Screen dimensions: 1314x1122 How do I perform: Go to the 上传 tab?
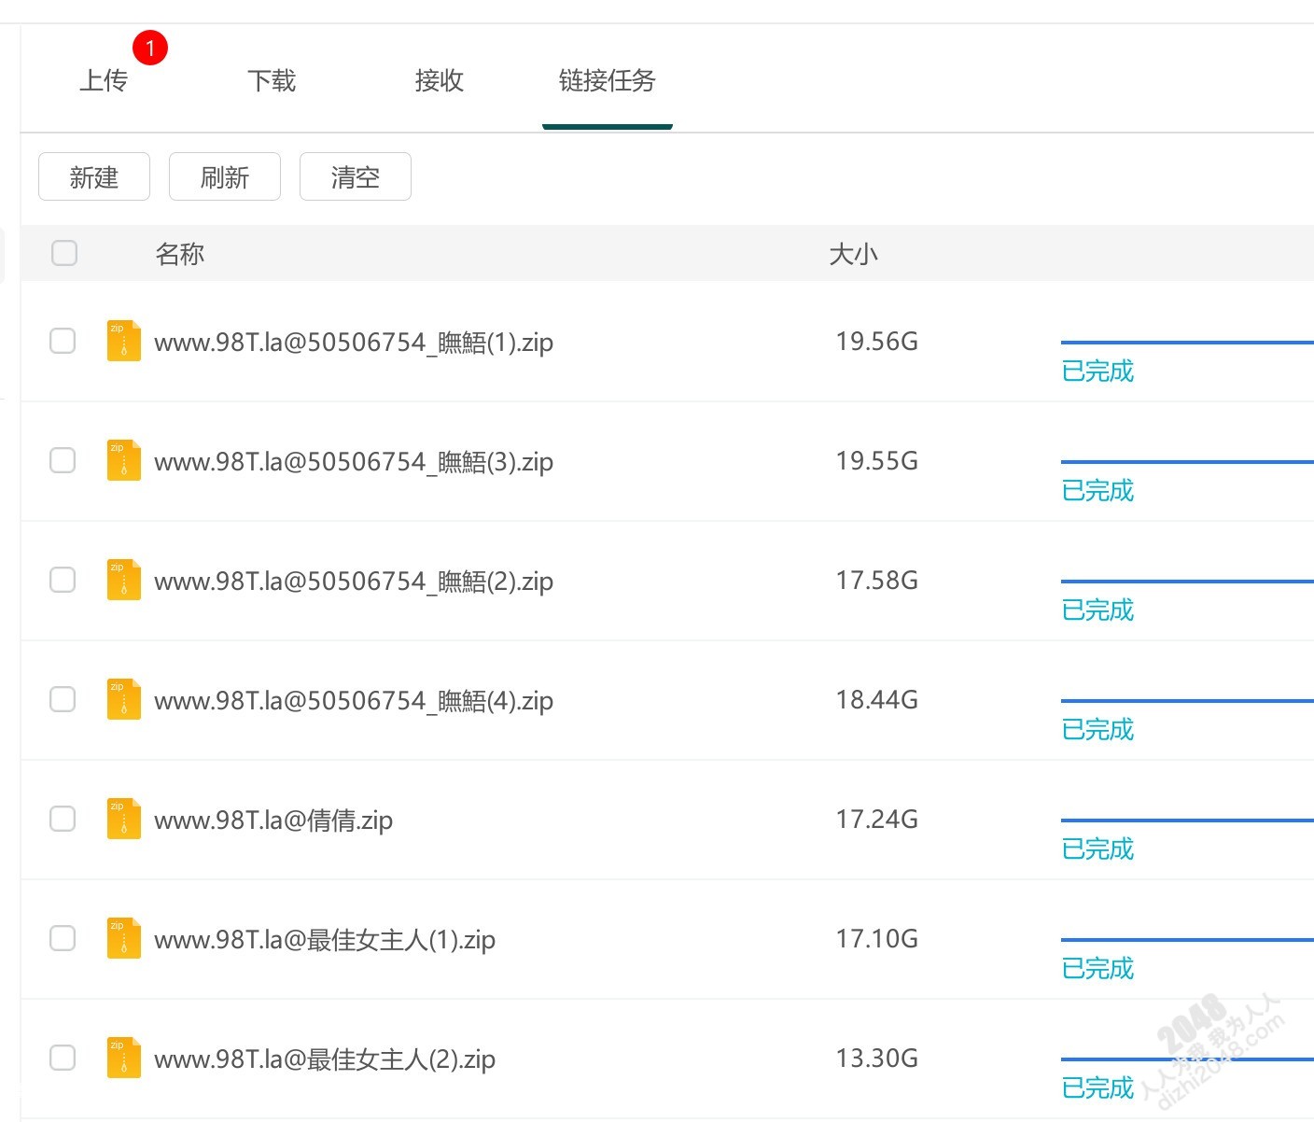coord(104,81)
